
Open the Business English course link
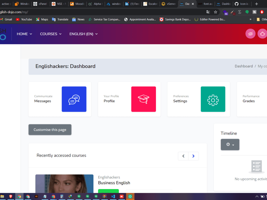click(114, 183)
